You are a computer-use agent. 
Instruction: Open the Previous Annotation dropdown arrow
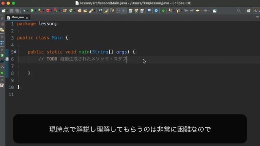click(x=182, y=11)
